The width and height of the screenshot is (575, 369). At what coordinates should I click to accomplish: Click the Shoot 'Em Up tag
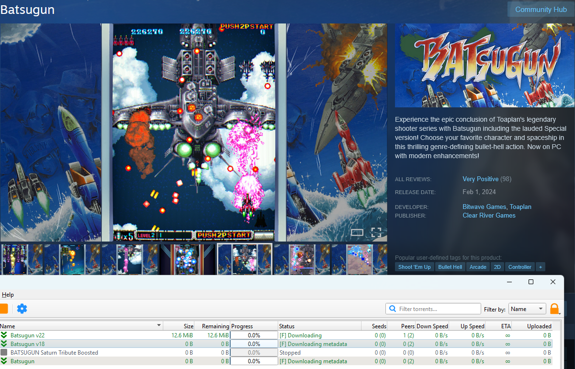tap(415, 267)
